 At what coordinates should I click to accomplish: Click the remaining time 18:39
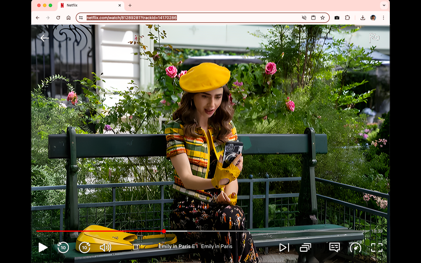tap(377, 231)
